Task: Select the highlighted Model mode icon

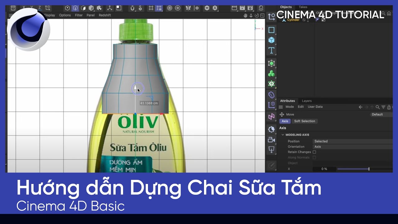Action: click(75, 8)
